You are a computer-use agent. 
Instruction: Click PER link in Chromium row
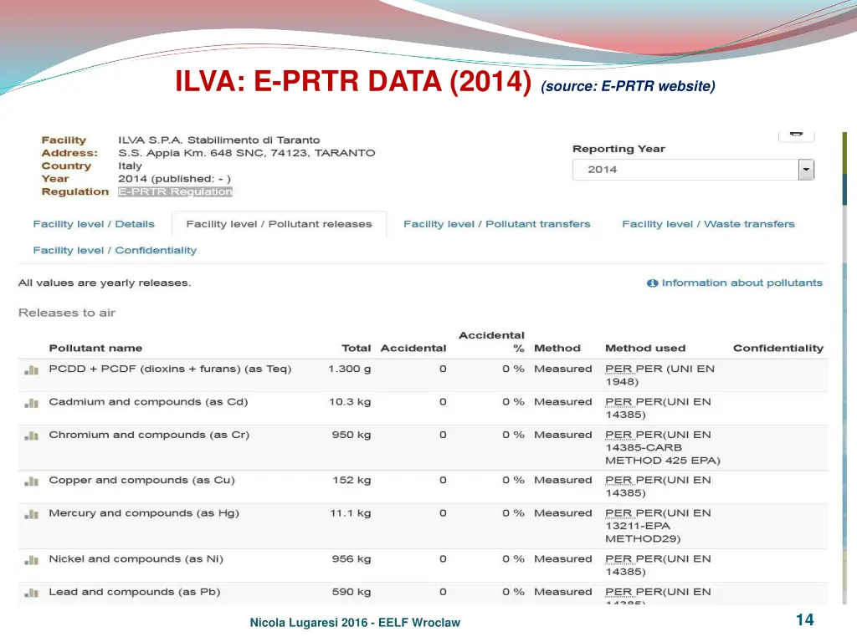(x=618, y=435)
